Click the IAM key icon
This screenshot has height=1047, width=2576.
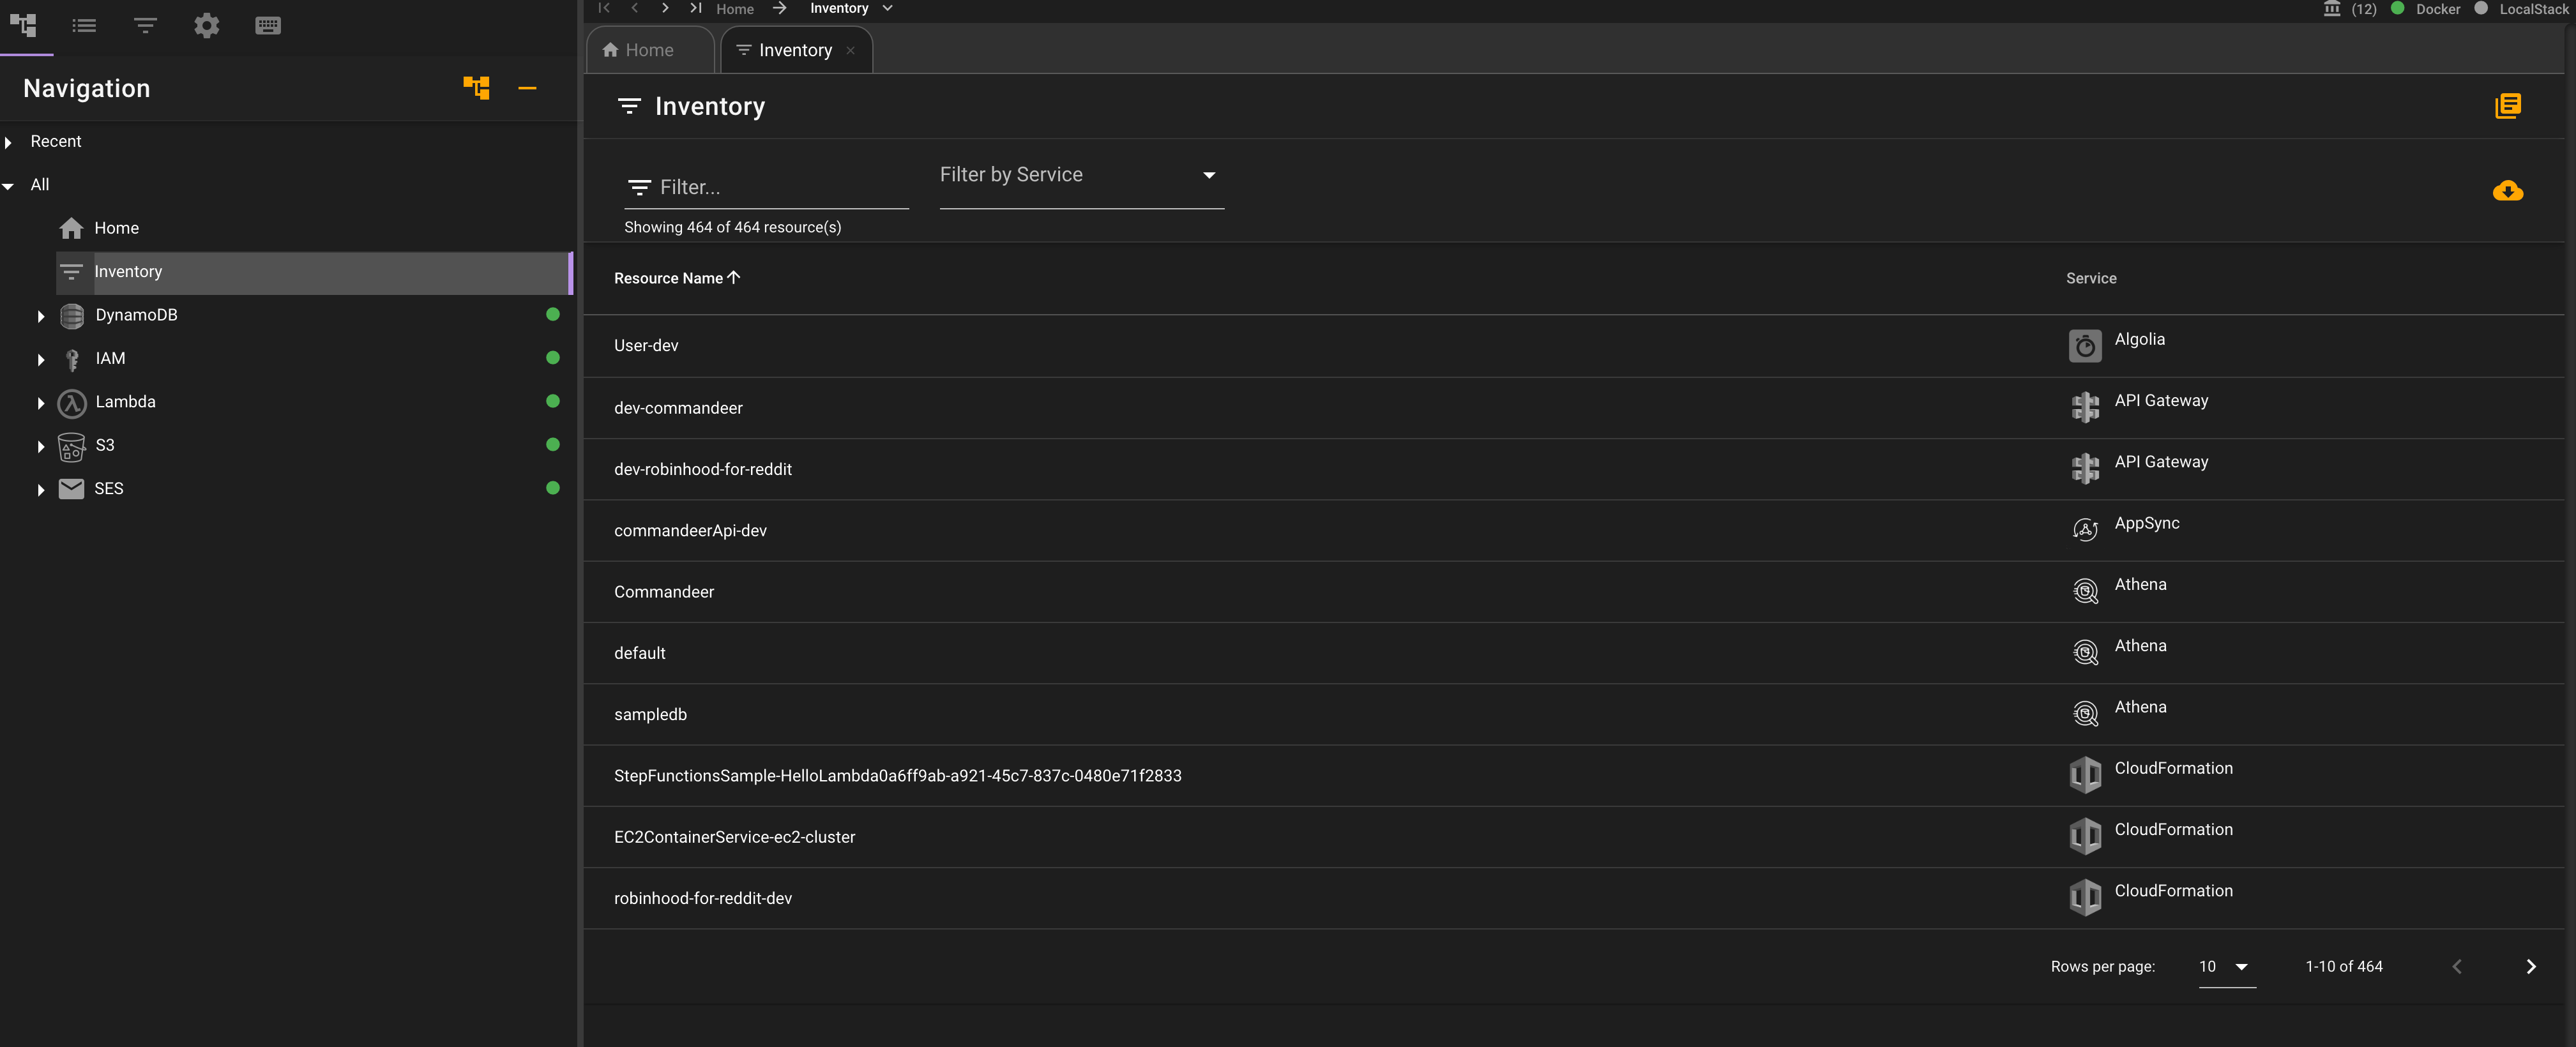[71, 359]
